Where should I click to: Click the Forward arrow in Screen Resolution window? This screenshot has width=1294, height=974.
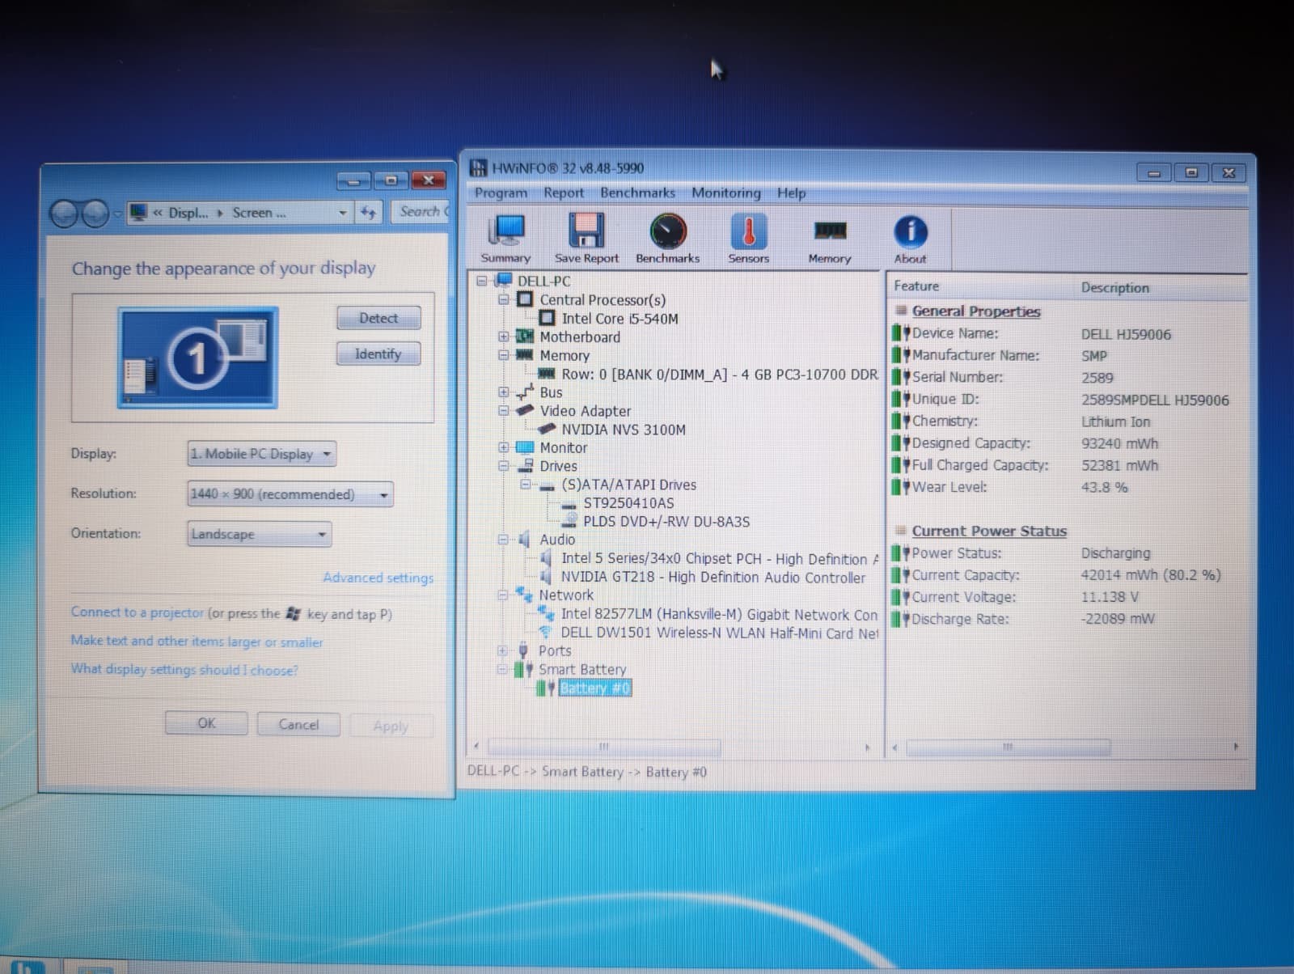(95, 214)
